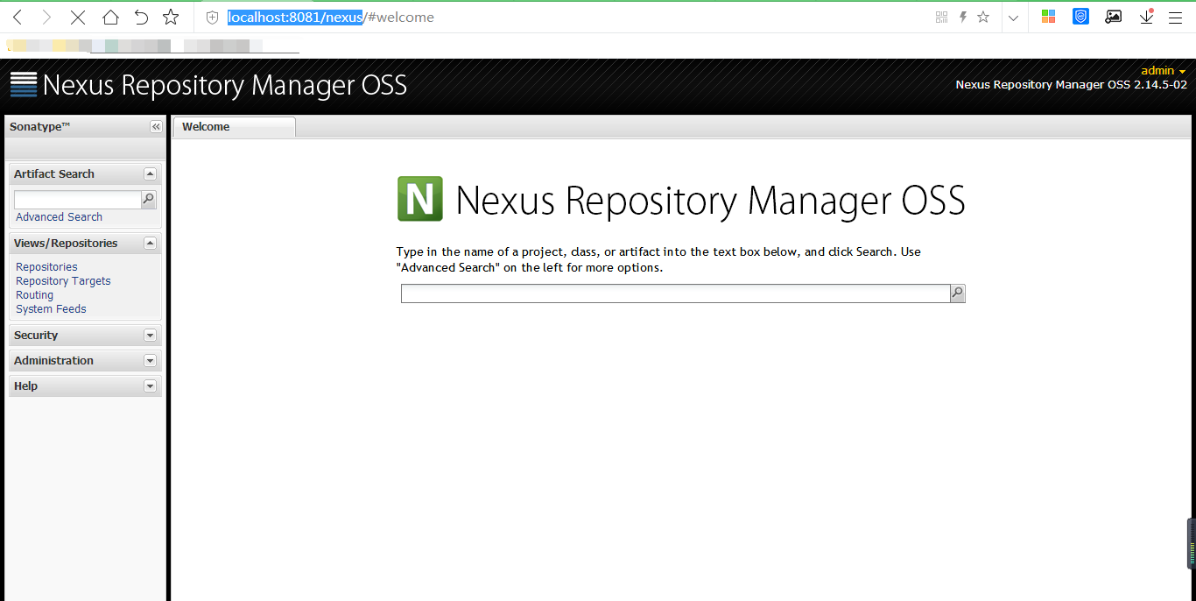
Task: Click the favorite star inside address bar
Action: click(983, 17)
